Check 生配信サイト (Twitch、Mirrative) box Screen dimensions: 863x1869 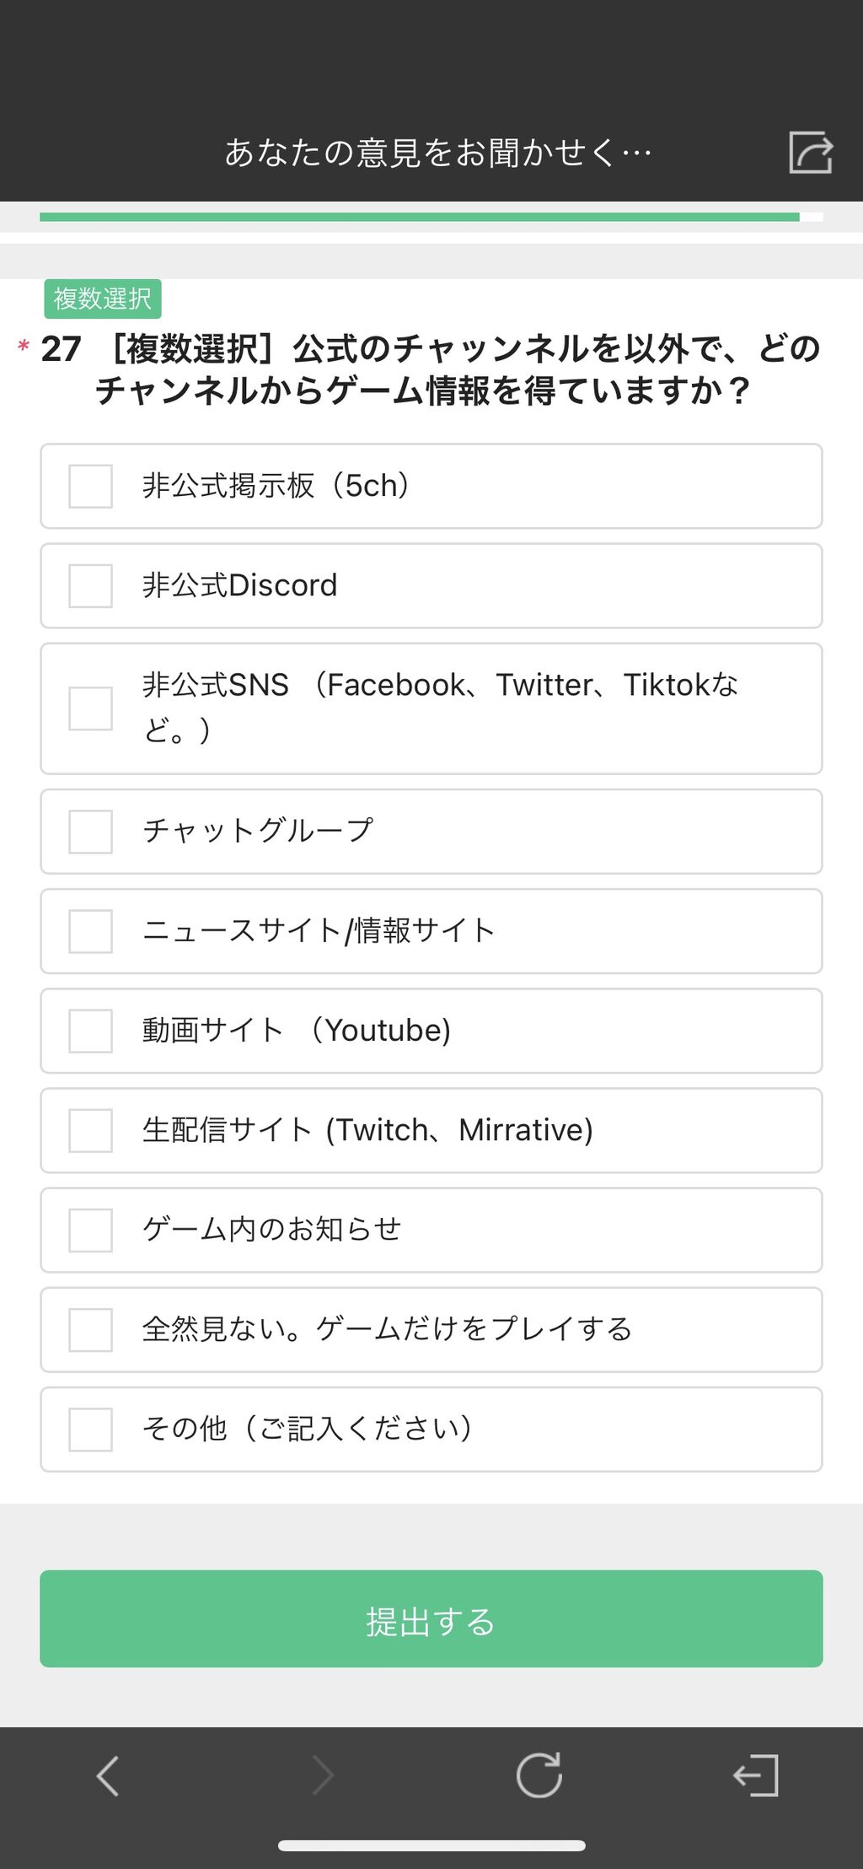pos(90,1130)
